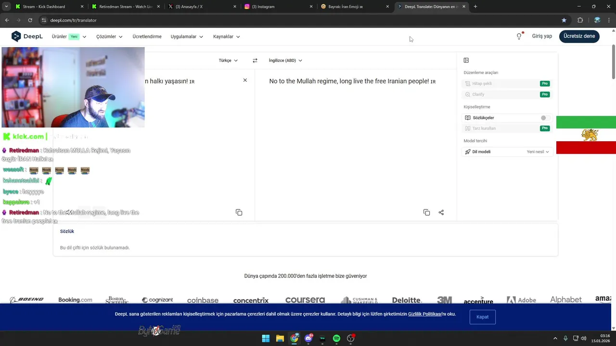616x346 pixels.
Task: Open Spotify from the taskbar
Action: (x=336, y=338)
